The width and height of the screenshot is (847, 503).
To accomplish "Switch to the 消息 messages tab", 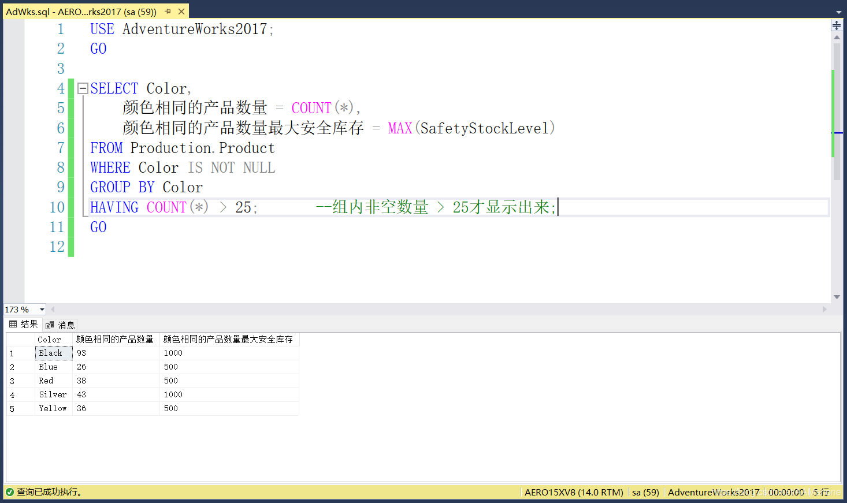I will (x=61, y=325).
